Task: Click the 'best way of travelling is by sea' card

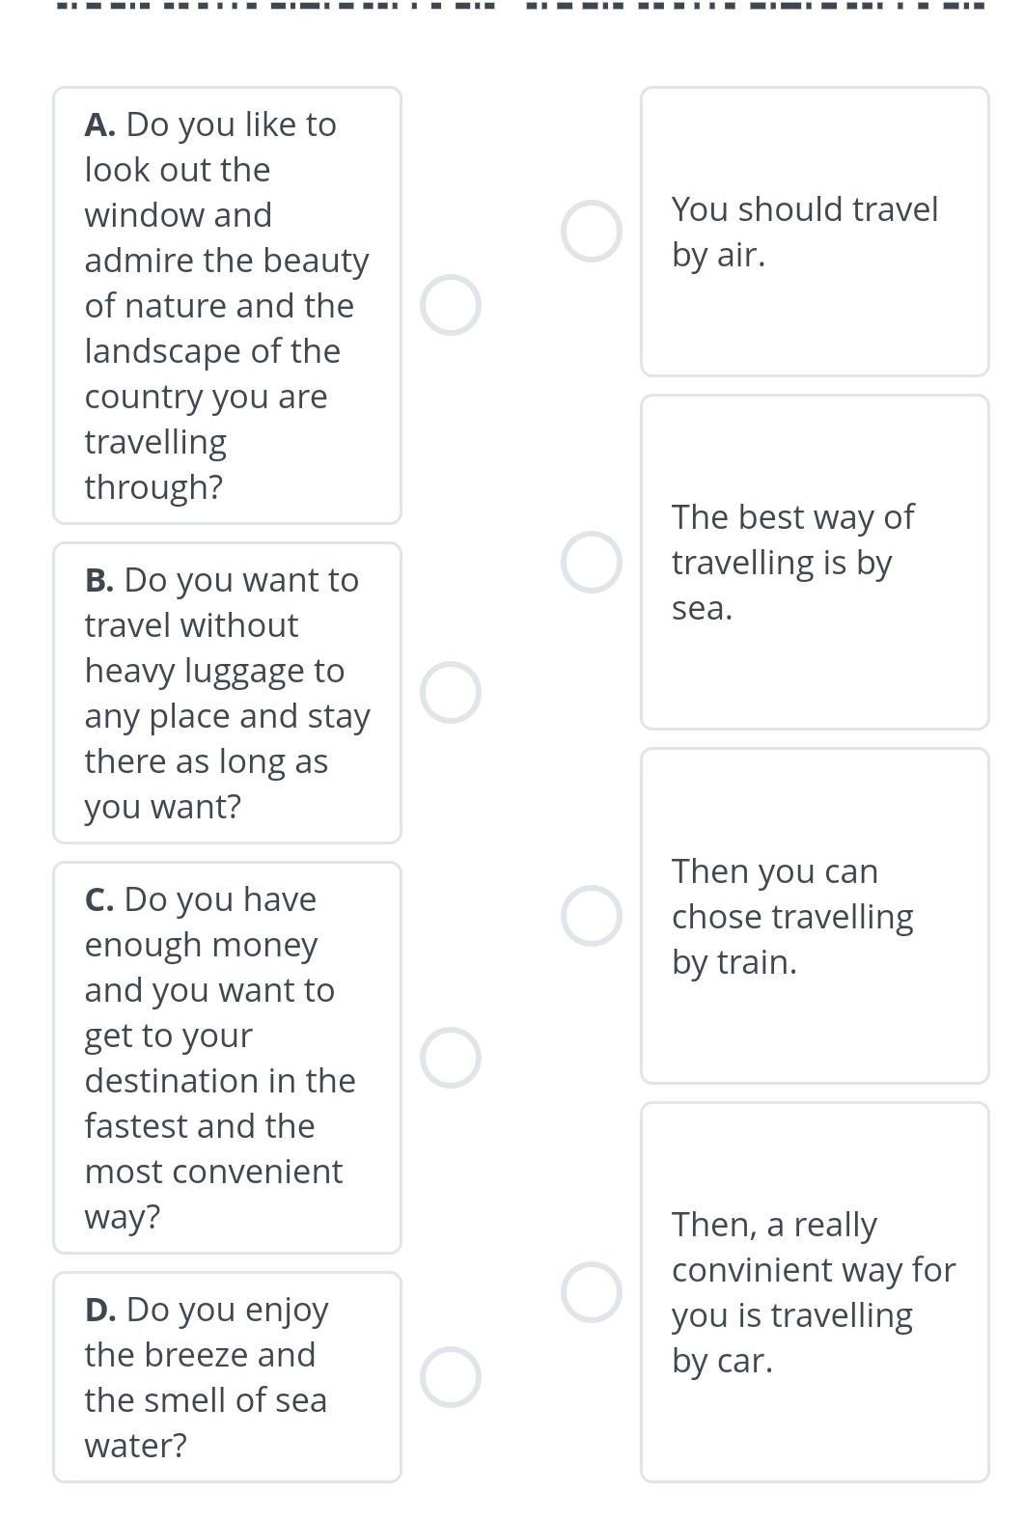Action: pyautogui.click(x=815, y=562)
